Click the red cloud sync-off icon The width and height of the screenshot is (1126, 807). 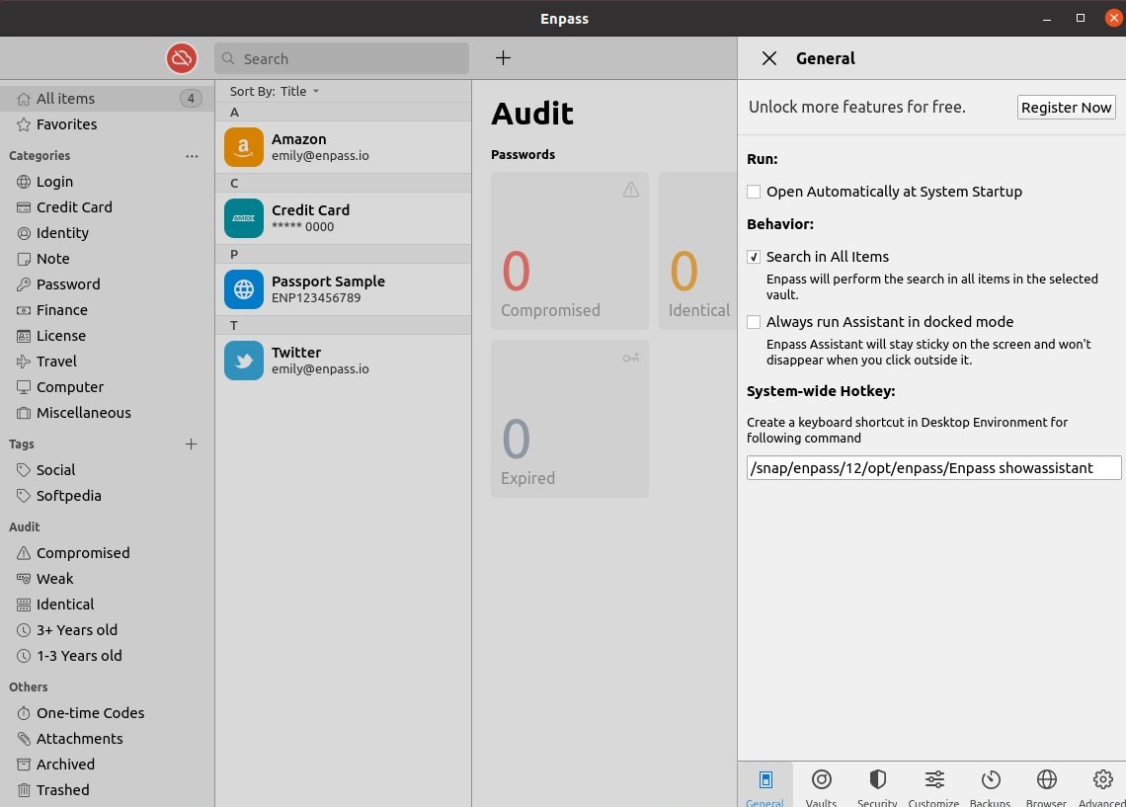[182, 58]
